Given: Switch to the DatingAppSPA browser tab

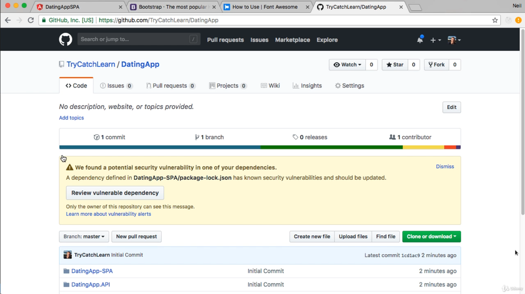Looking at the screenshot, I should click(x=80, y=7).
